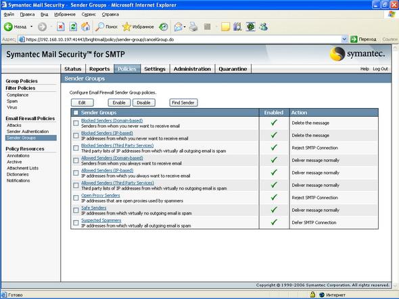The width and height of the screenshot is (399, 299).
Task: Open the Reports tab
Action: [99, 69]
